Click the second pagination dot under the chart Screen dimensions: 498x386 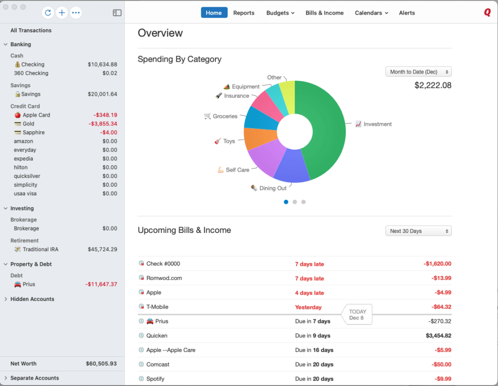294,202
